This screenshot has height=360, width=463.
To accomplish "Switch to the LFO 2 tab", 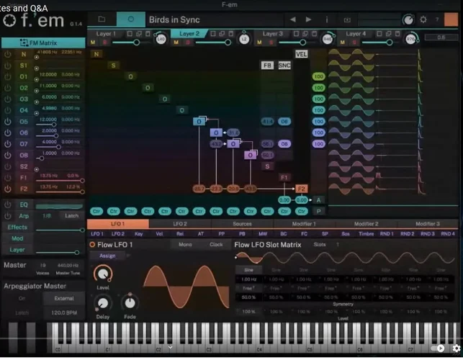I will pyautogui.click(x=180, y=224).
